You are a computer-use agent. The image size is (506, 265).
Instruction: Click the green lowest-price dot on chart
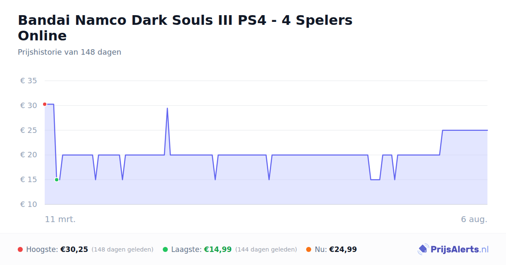pos(57,180)
